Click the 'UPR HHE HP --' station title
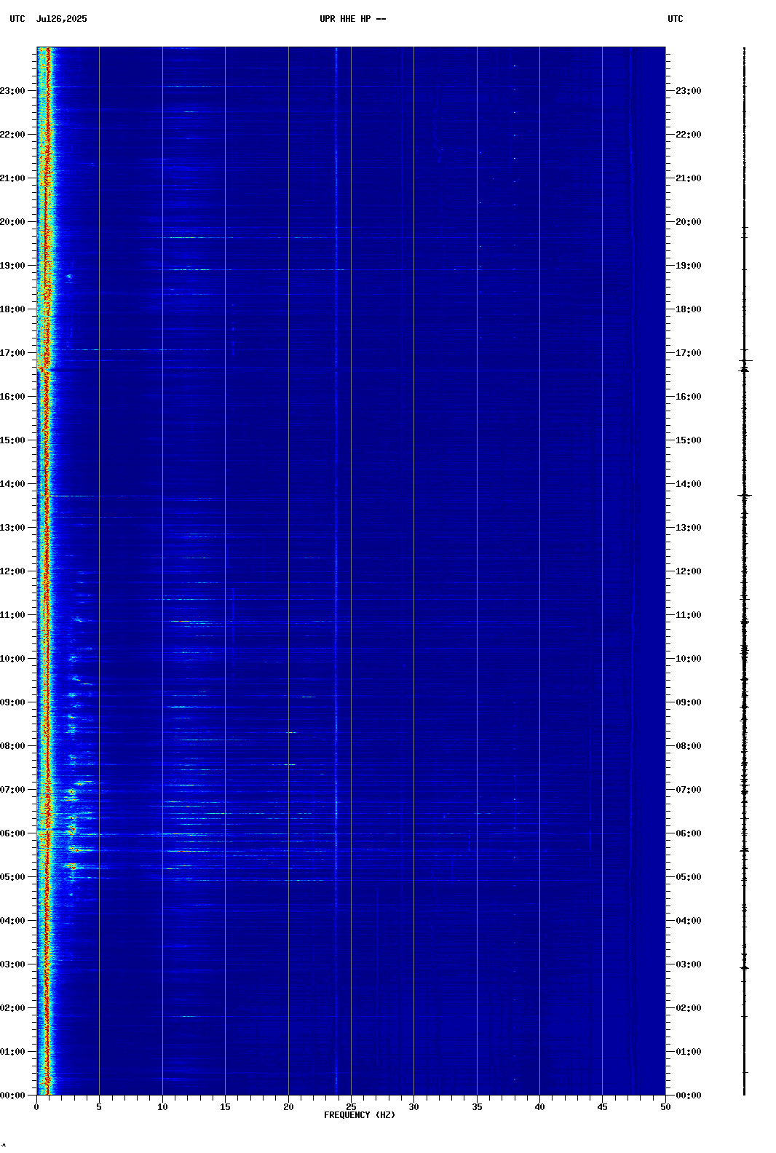The height and width of the screenshot is (1153, 776). pyautogui.click(x=352, y=19)
